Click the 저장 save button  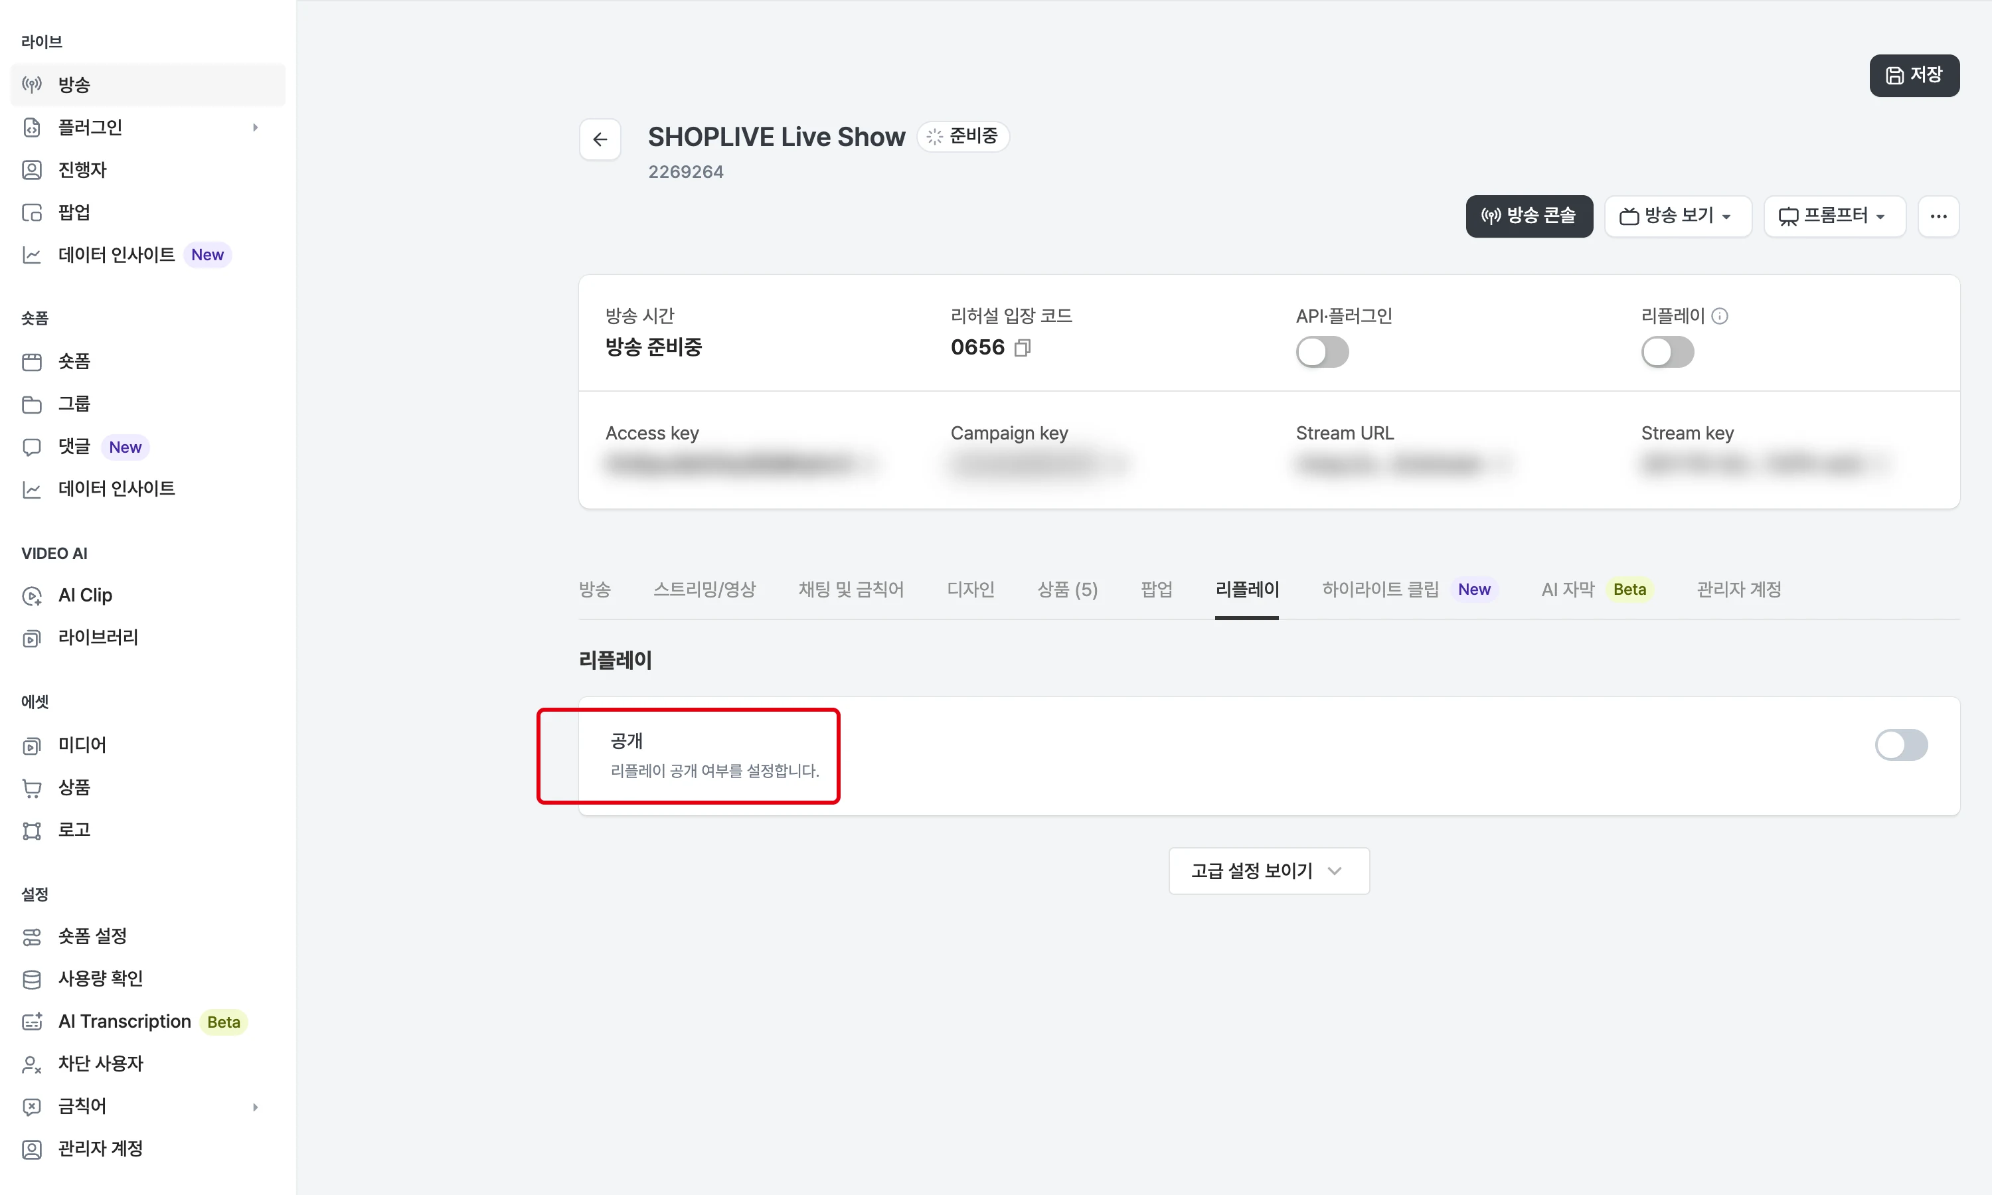[x=1914, y=75]
